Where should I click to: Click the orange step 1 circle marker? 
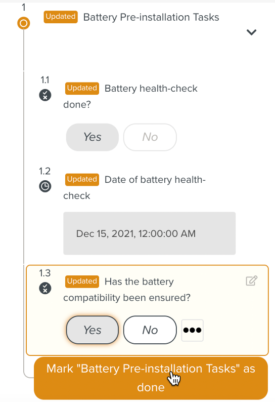click(x=24, y=23)
